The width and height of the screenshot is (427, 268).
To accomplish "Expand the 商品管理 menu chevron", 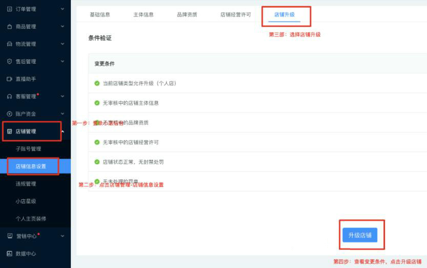I will click(x=63, y=27).
